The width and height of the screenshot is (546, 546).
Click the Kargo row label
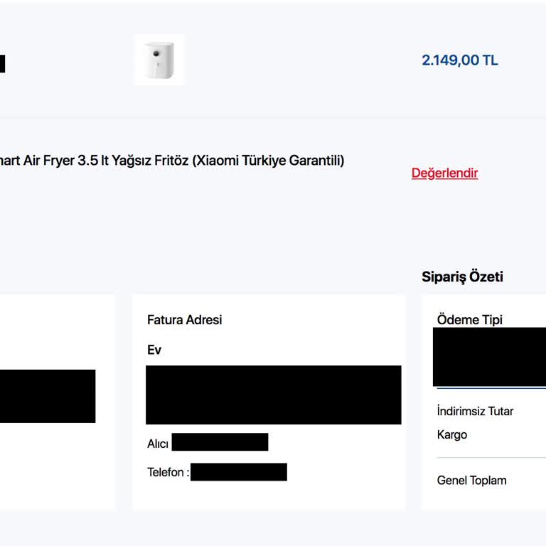(x=452, y=434)
